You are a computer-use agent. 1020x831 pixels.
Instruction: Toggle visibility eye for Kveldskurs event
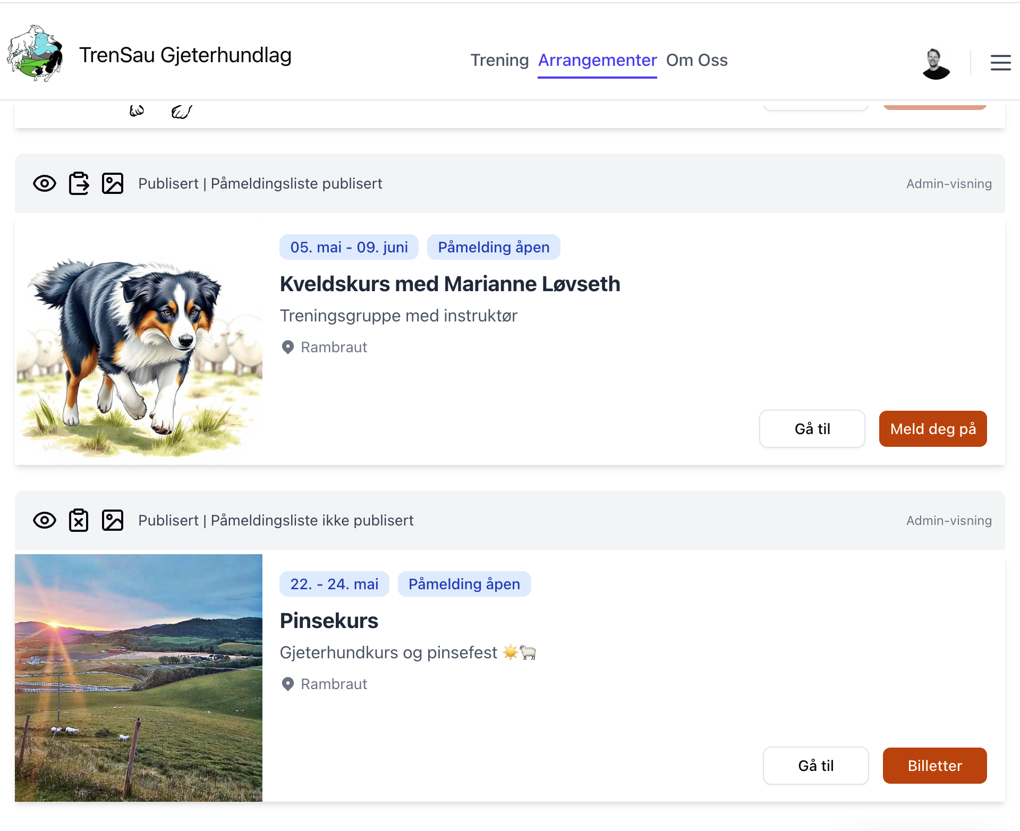pyautogui.click(x=45, y=184)
